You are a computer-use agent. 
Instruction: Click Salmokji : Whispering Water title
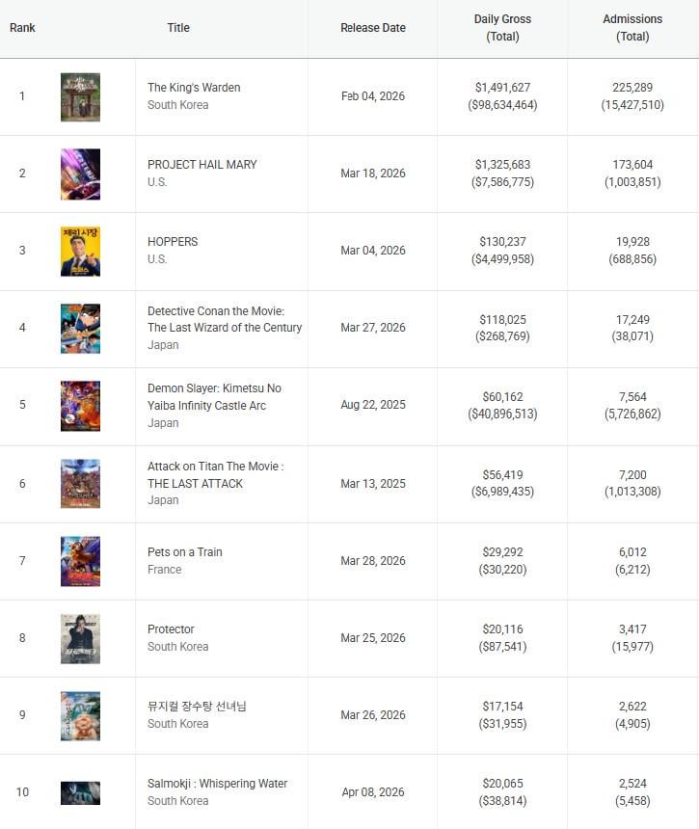coord(217,784)
